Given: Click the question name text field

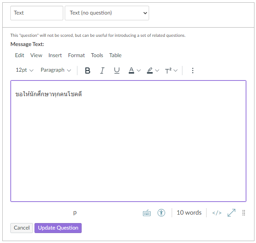Looking at the screenshot, I should pyautogui.click(x=37, y=13).
